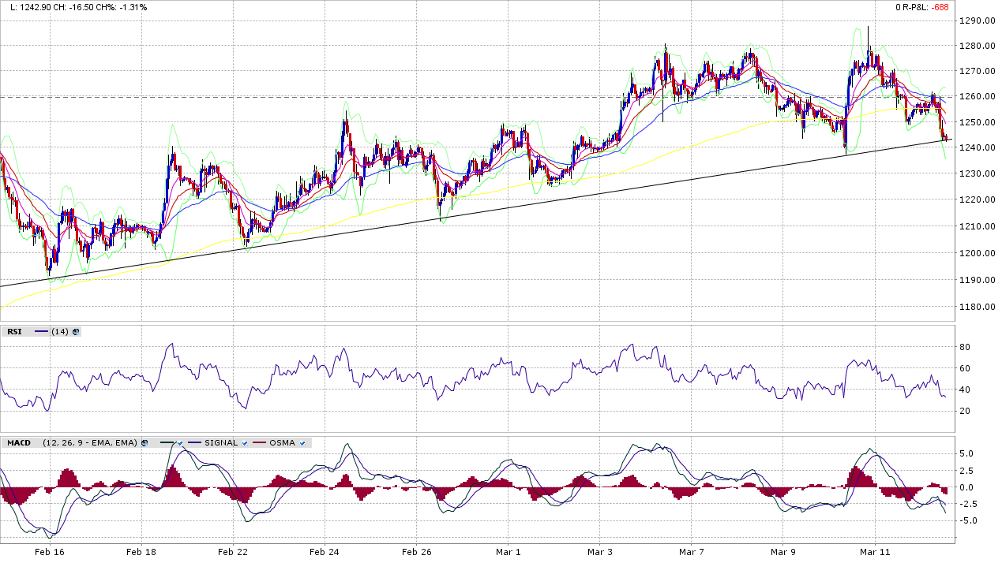Open the RSI indicator settings icon
Screen dimensions: 1002x563
76,332
